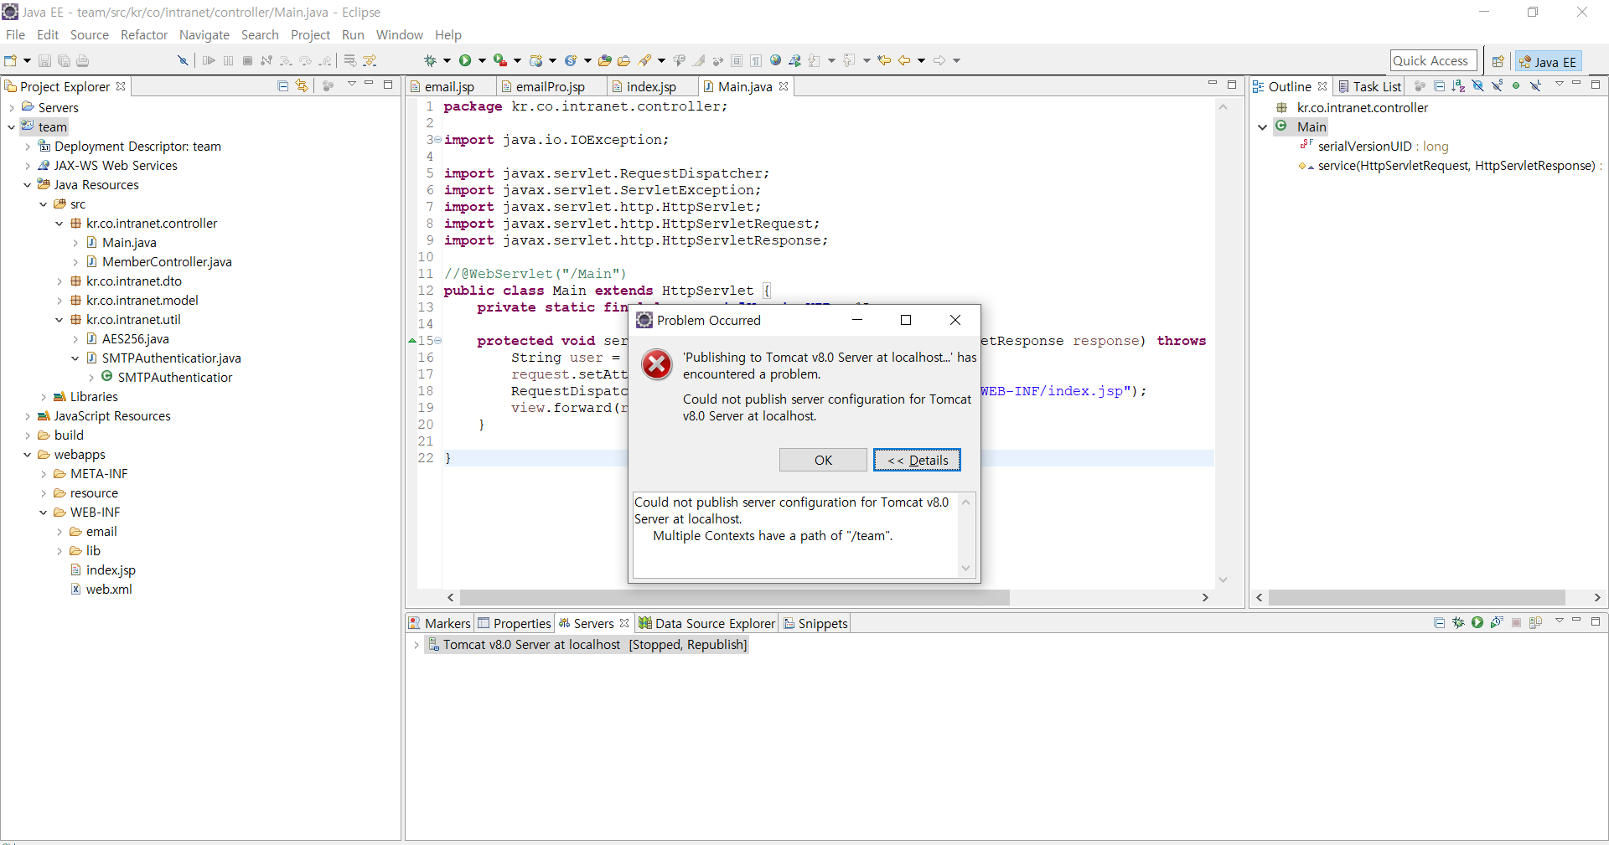
Task: Click the Quick Access input field
Action: (1433, 61)
